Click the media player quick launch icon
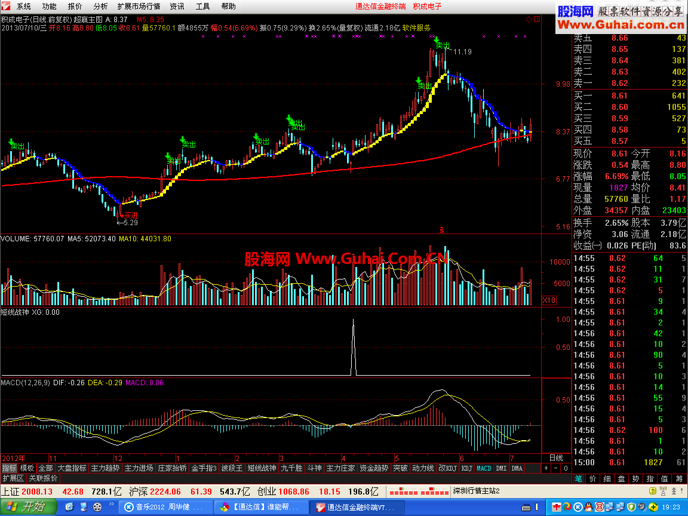The height and width of the screenshot is (516, 688). tap(97, 507)
